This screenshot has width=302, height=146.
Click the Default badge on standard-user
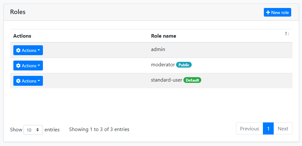(x=192, y=80)
